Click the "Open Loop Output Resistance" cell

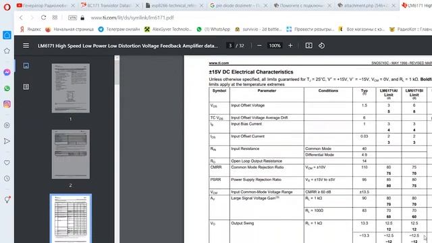coord(267,161)
